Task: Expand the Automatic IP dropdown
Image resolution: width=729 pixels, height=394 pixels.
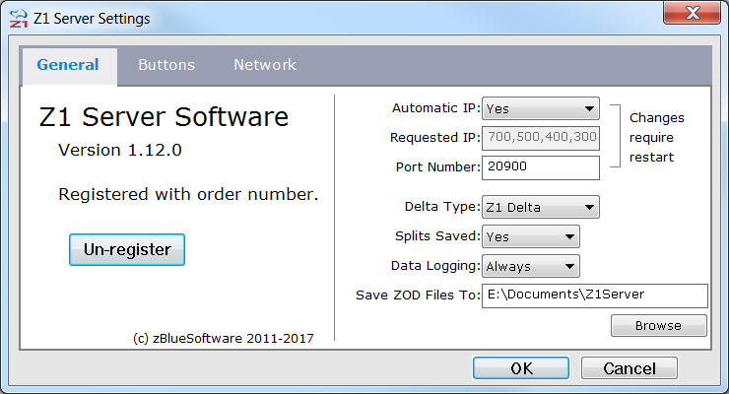Action: point(541,108)
